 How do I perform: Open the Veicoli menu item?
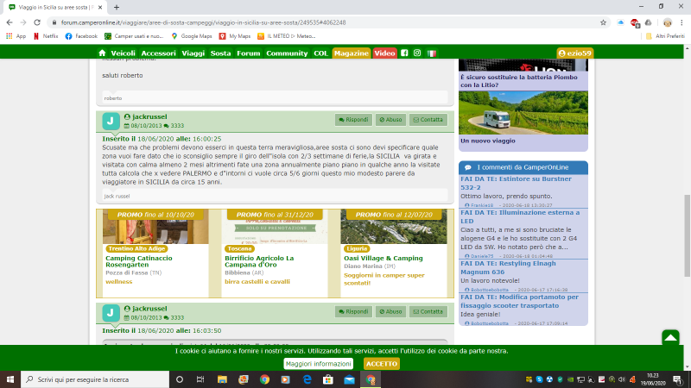coord(124,53)
